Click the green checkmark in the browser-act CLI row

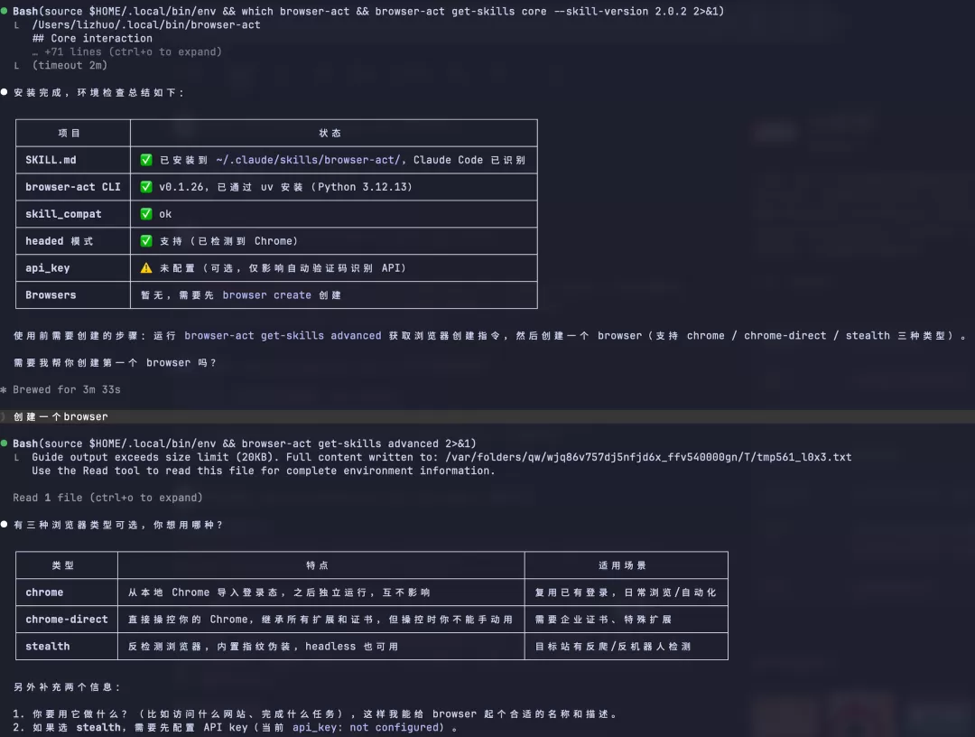146,187
